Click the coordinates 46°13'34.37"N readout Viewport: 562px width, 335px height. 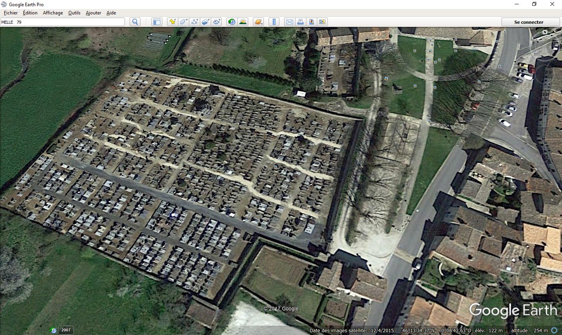click(418, 330)
